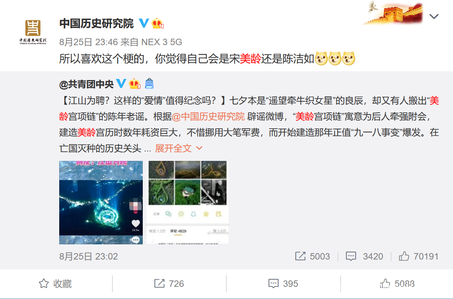The width and height of the screenshot is (453, 299).
Task: Open the green aerial collage thumbnail
Action: 188,202
